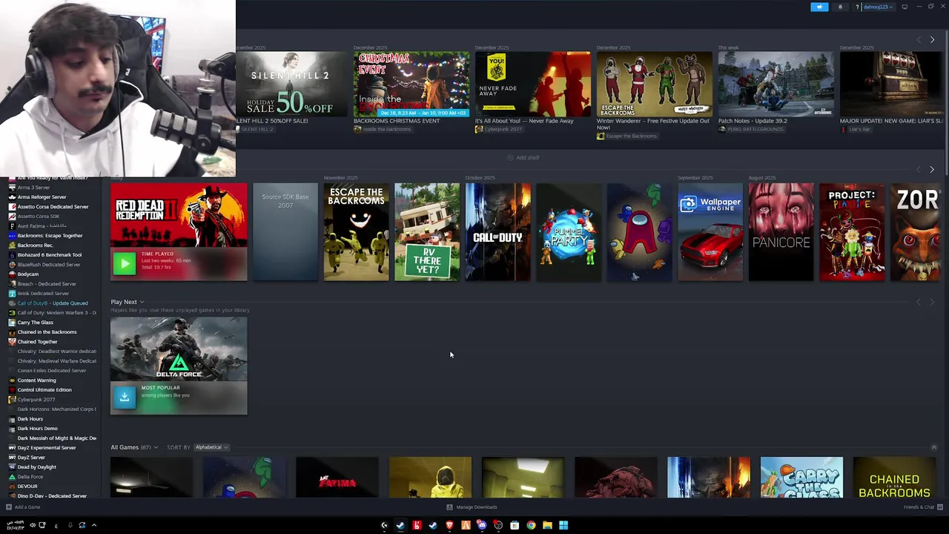
Task: Expand the Play Next shelf dropdown
Action: coord(142,302)
